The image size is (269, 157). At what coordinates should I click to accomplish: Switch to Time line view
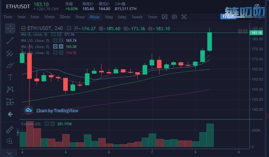[x=8, y=17]
